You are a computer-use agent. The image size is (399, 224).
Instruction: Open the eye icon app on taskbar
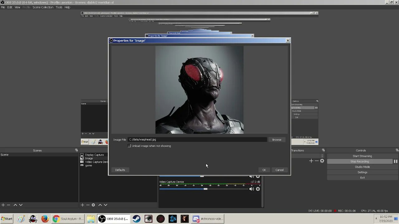(x=148, y=219)
